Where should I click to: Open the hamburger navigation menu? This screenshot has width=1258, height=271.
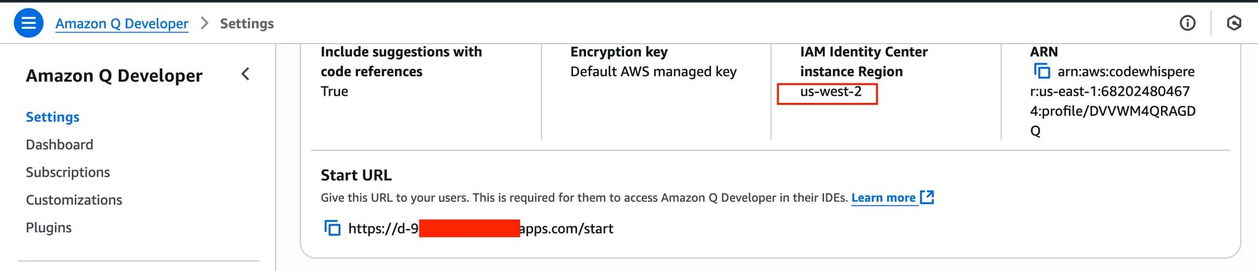point(28,23)
